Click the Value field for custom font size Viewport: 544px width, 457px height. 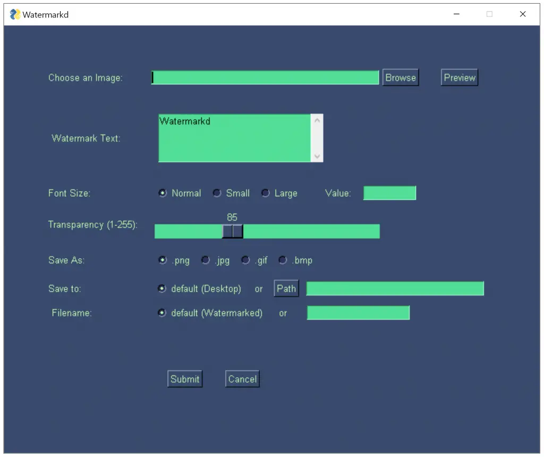(389, 193)
